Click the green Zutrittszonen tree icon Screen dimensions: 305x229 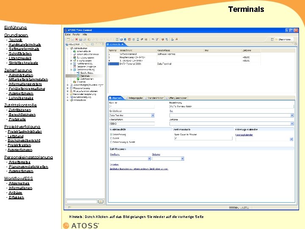(x=78, y=79)
